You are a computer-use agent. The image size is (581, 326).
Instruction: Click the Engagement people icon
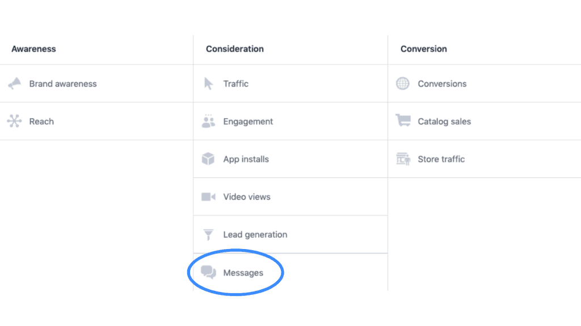tap(208, 121)
